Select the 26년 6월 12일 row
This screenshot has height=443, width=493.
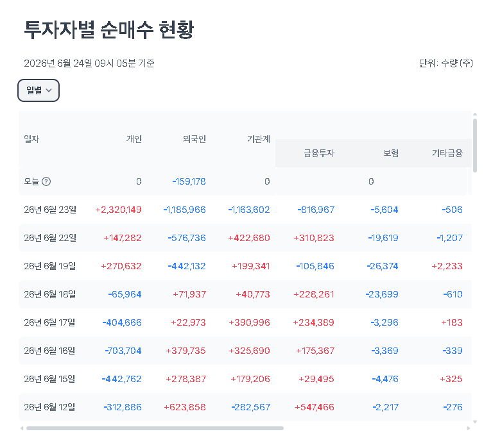click(245, 407)
